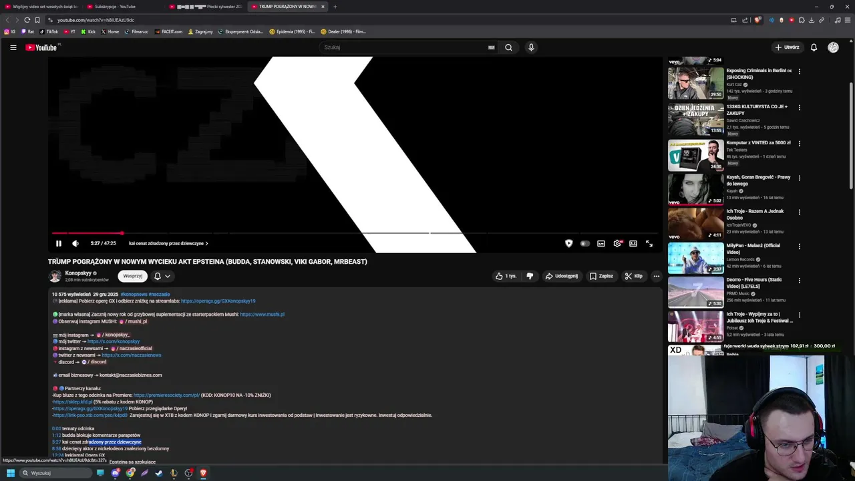Click the search magnifier button
Viewport: 855px width, 481px height.
tap(508, 47)
